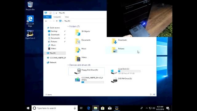Select Quick access in navigation pane
The width and height of the screenshot is (197, 111).
[x=54, y=28]
